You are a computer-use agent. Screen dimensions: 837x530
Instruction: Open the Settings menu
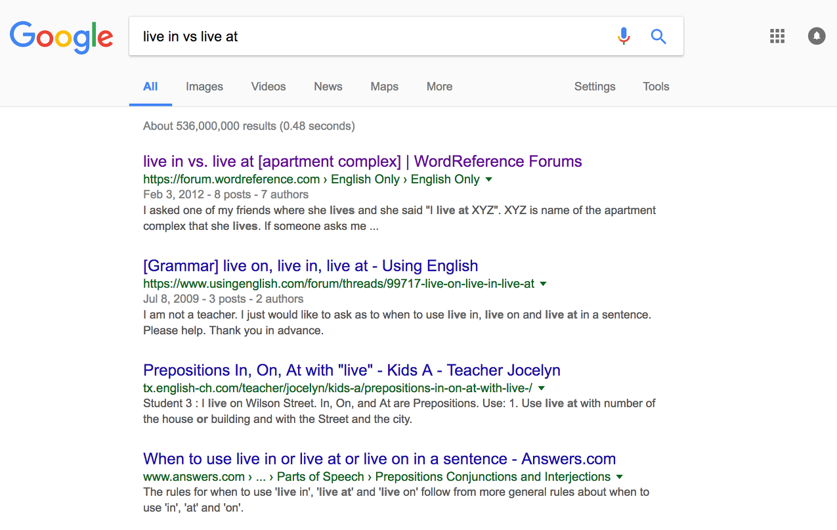595,86
